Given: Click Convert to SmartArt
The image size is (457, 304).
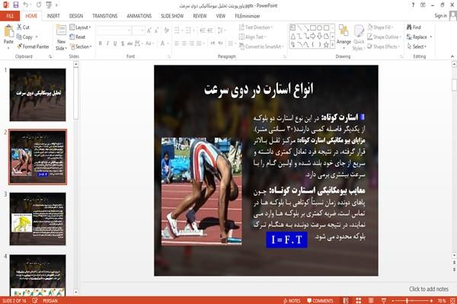Looking at the screenshot, I should pyautogui.click(x=260, y=46).
